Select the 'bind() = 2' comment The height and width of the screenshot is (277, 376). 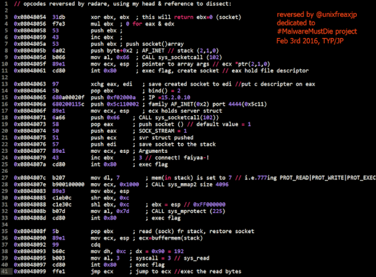pyautogui.click(x=164, y=91)
